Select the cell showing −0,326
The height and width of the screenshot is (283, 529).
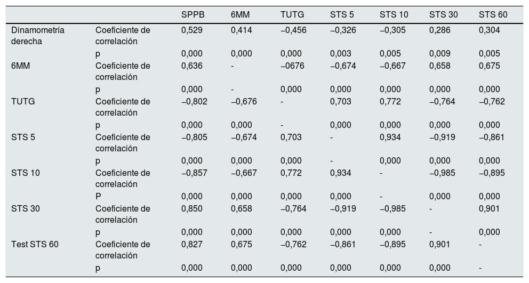tap(343, 30)
